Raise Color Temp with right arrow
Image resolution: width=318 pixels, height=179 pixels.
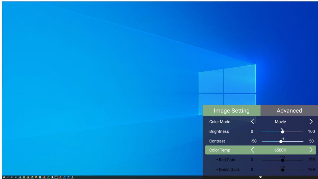(311, 150)
